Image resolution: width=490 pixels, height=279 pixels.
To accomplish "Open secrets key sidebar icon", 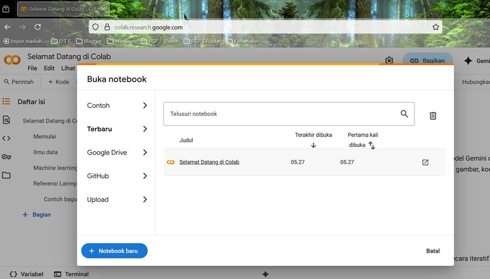I will [7, 157].
